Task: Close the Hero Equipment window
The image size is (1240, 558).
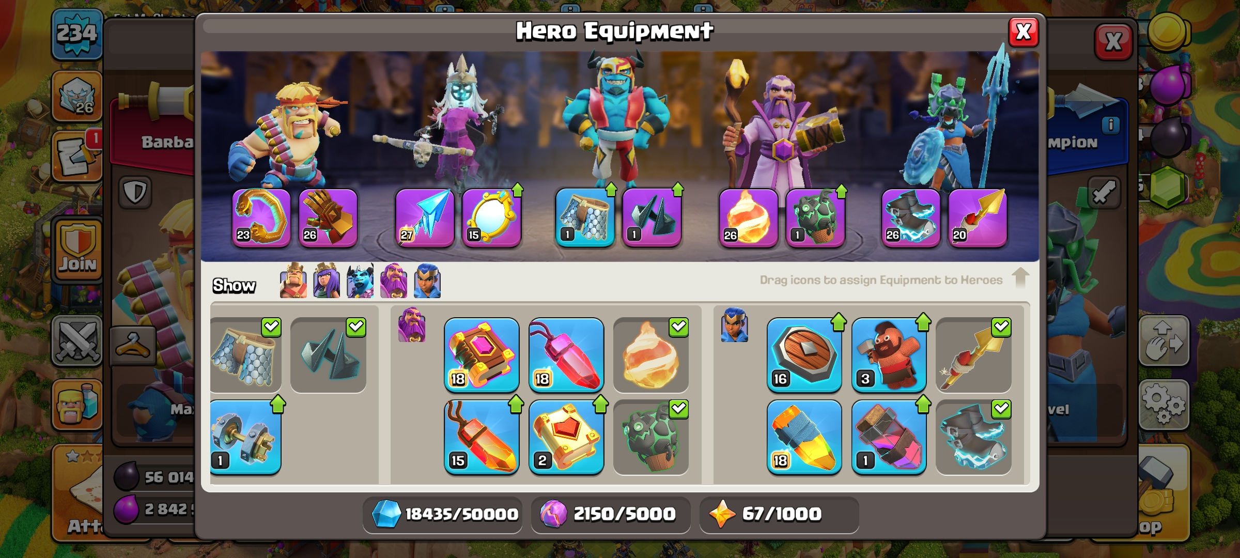Action: (1024, 32)
